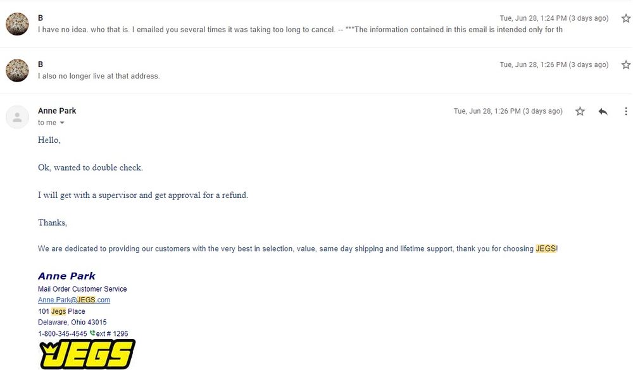Viewport: 633px width, 370px height.
Task: Click Anne Park's default profile avatar
Action: (17, 117)
